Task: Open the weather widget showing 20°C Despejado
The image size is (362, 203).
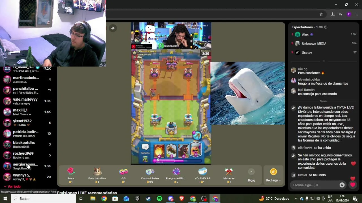Action: pos(274,198)
